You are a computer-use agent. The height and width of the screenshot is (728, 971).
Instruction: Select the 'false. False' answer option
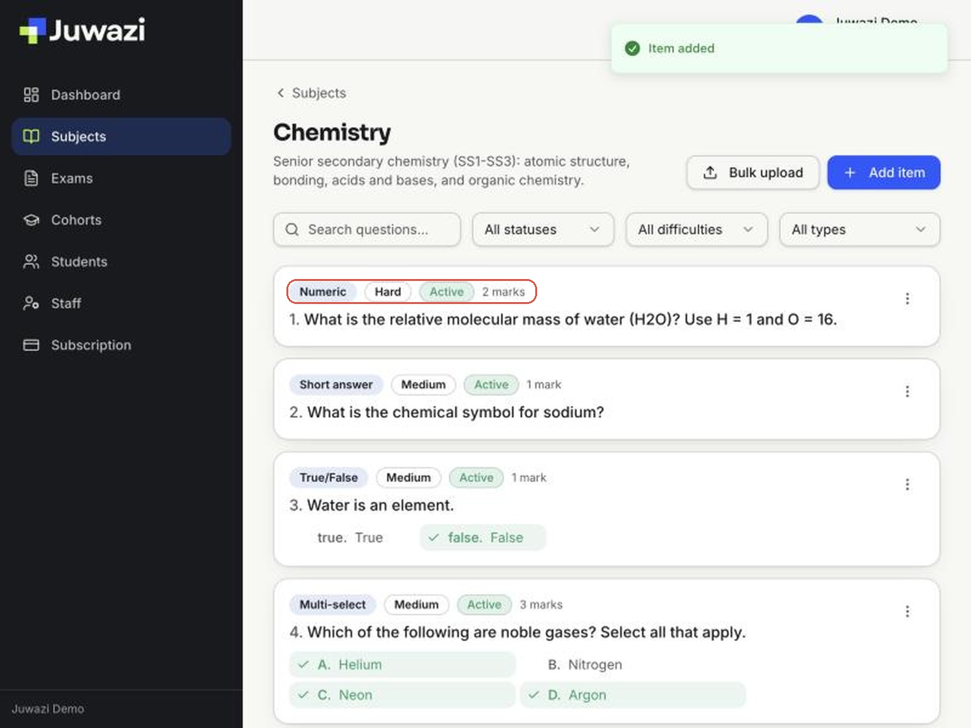[483, 538]
